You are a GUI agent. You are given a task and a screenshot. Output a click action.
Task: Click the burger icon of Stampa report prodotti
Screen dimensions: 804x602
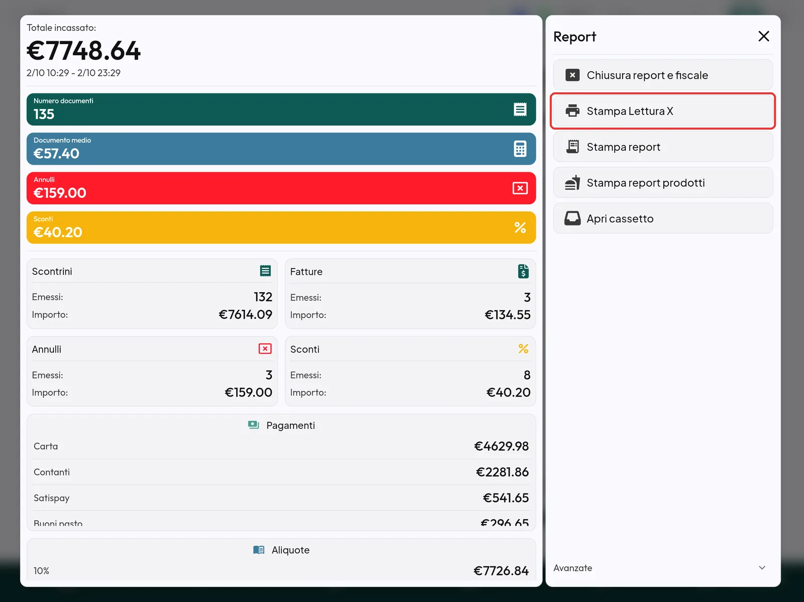point(572,183)
